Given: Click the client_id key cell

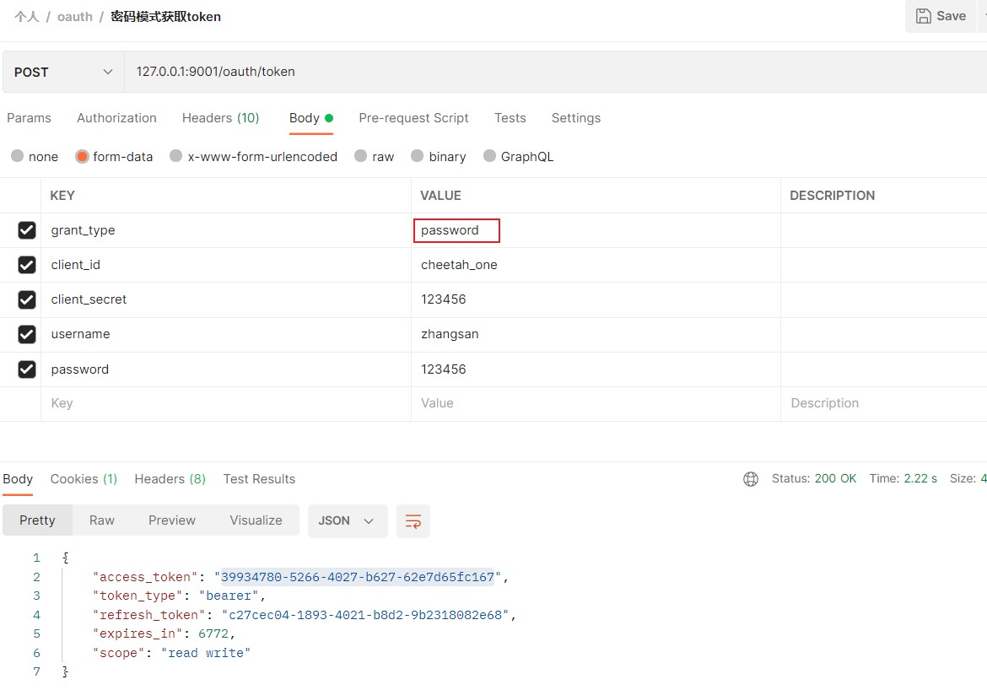Looking at the screenshot, I should click(226, 265).
